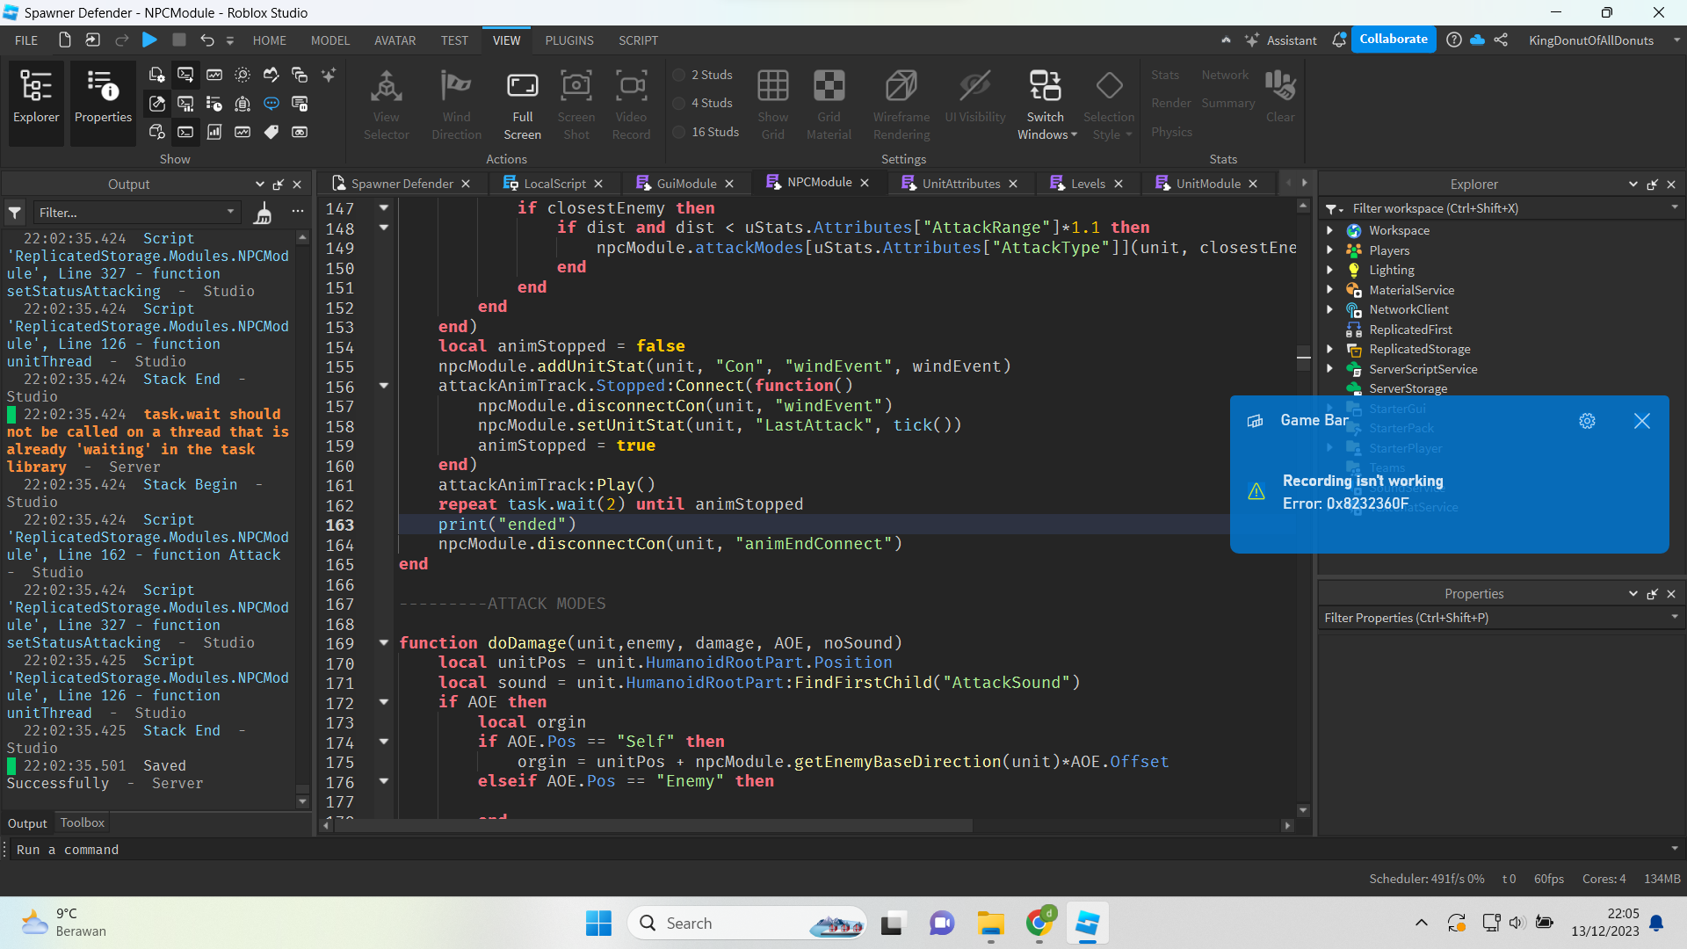The image size is (1687, 949).
Task: Switch to the MODEL ribbon tab
Action: pos(329,40)
